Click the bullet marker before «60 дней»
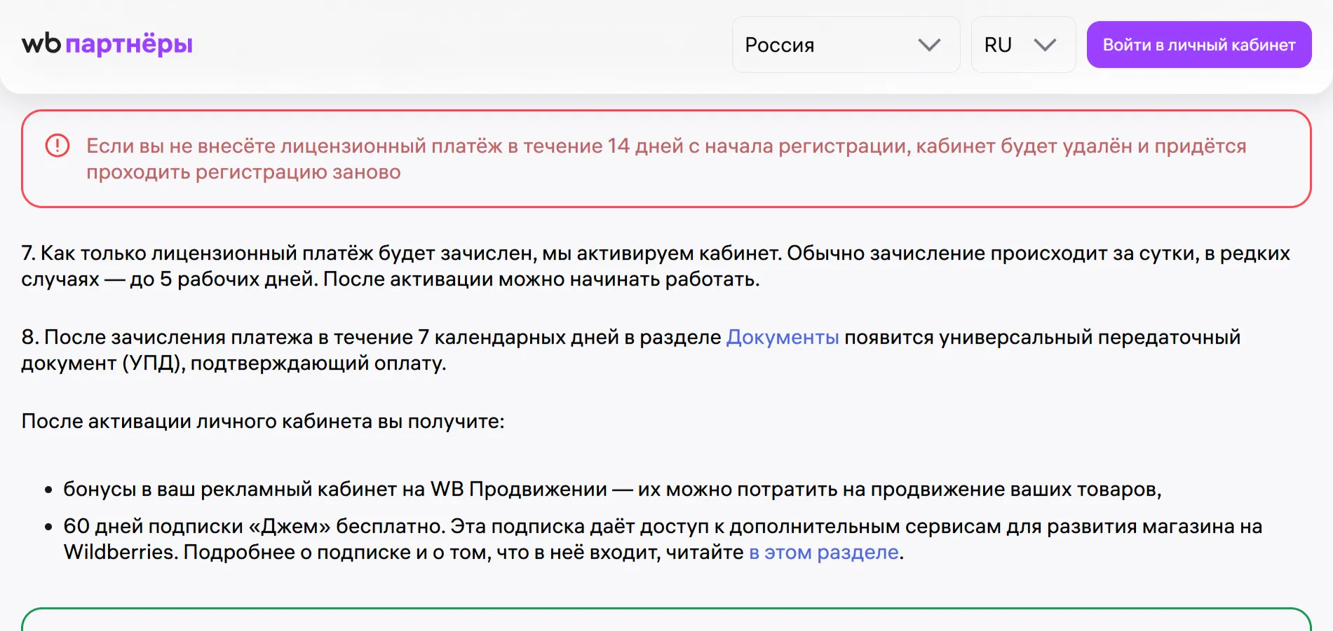Image resolution: width=1333 pixels, height=631 pixels. (x=48, y=527)
